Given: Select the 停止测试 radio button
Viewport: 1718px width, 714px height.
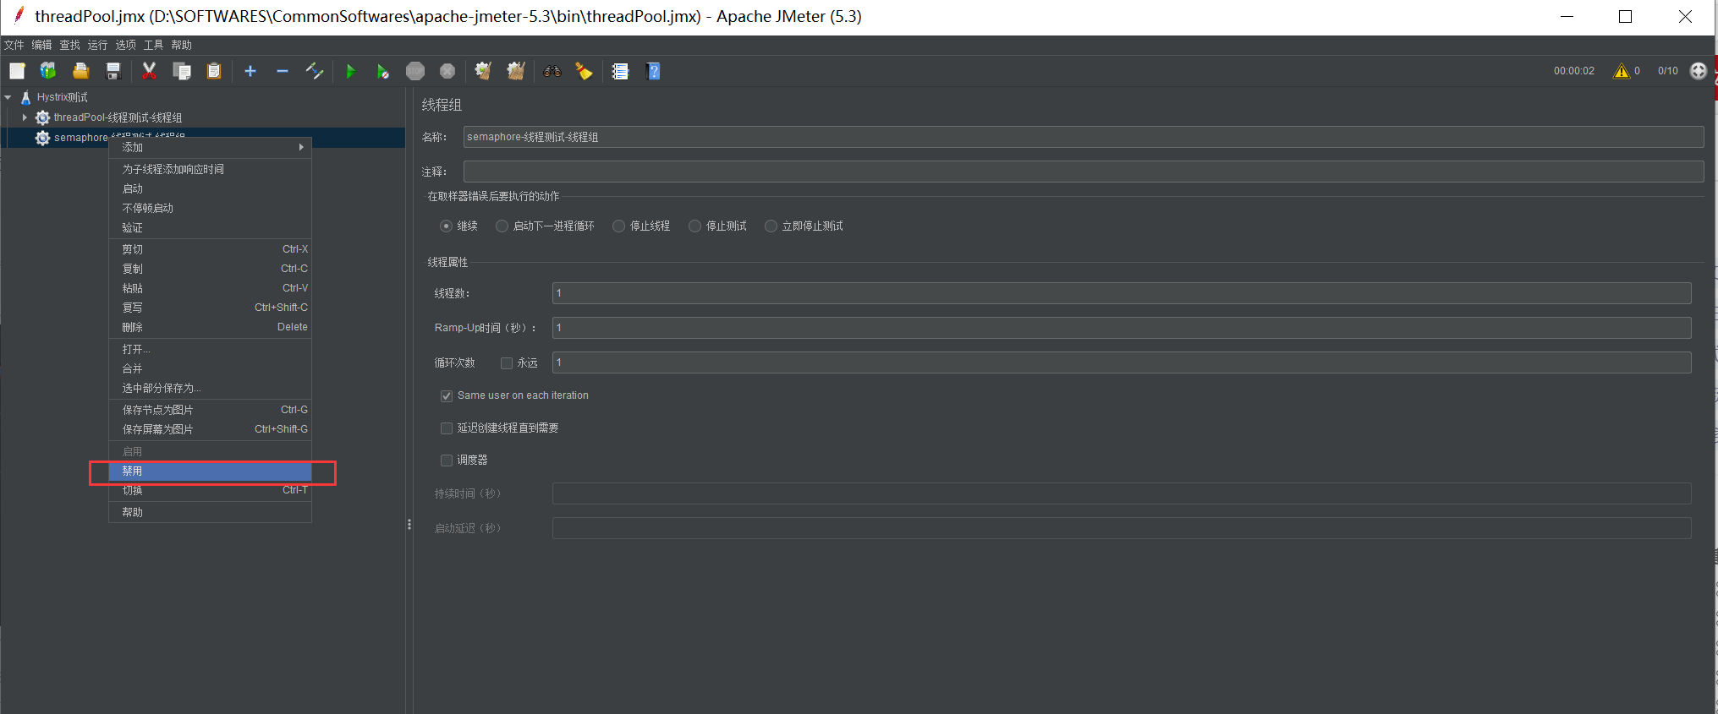Looking at the screenshot, I should (694, 226).
